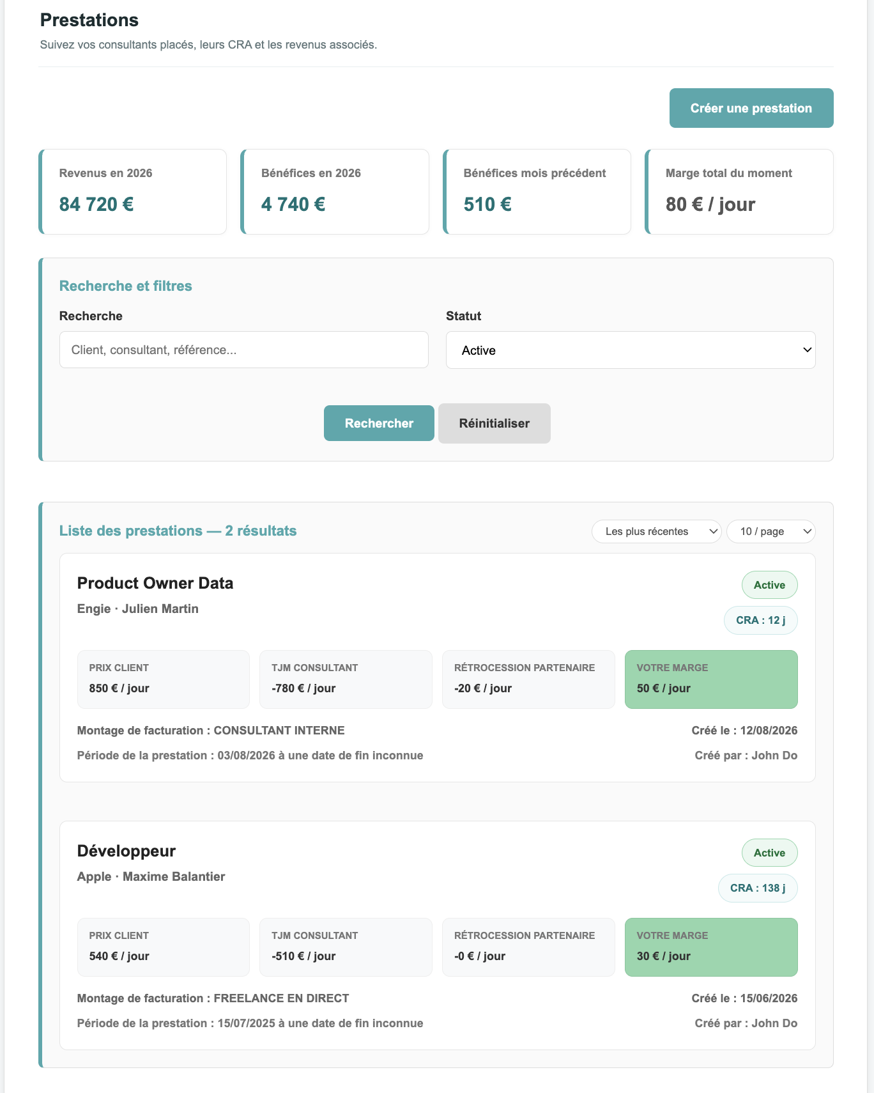Click Apple · Maxime Balantier subtitle
874x1093 pixels.
[151, 876]
